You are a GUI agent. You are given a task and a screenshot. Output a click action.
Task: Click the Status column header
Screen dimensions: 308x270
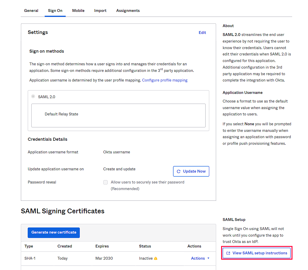(145, 246)
